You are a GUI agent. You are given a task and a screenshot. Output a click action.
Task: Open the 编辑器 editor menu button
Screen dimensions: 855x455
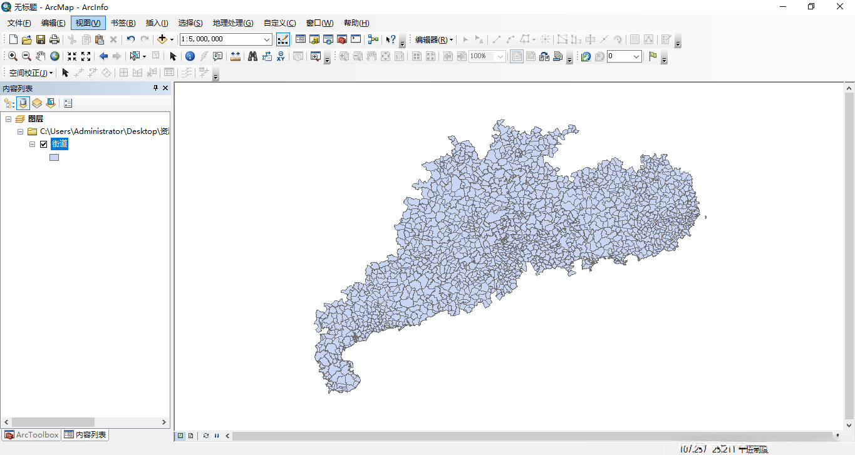point(434,39)
